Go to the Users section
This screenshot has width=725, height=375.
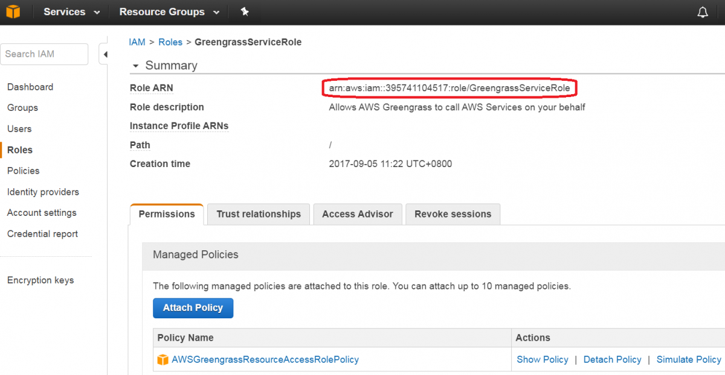click(x=18, y=128)
